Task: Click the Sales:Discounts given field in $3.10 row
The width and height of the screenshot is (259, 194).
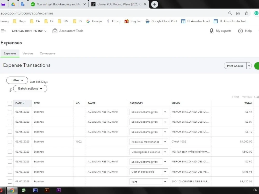Action: 146,132
